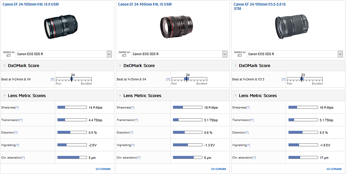The image size is (346, 174).
Task: Click DxOMark logo at bottom of f/4L IS USM panel
Action: (x=219, y=169)
